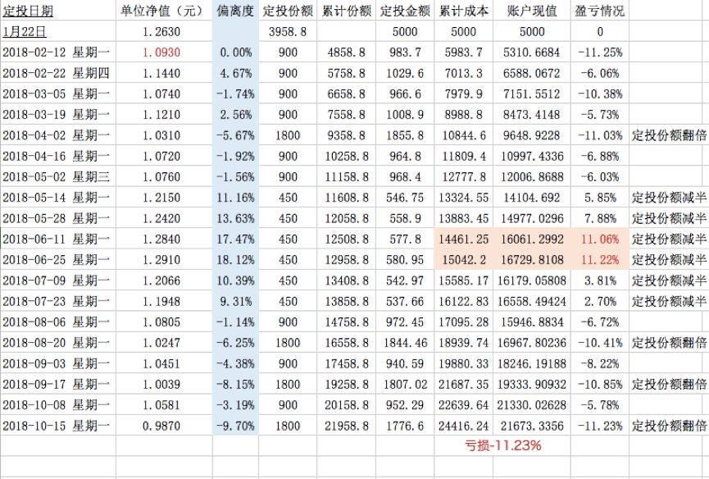Select the 定投份额翻倍 note beside 2018-04-02
Screen dimensions: 709x479
[x=666, y=134]
